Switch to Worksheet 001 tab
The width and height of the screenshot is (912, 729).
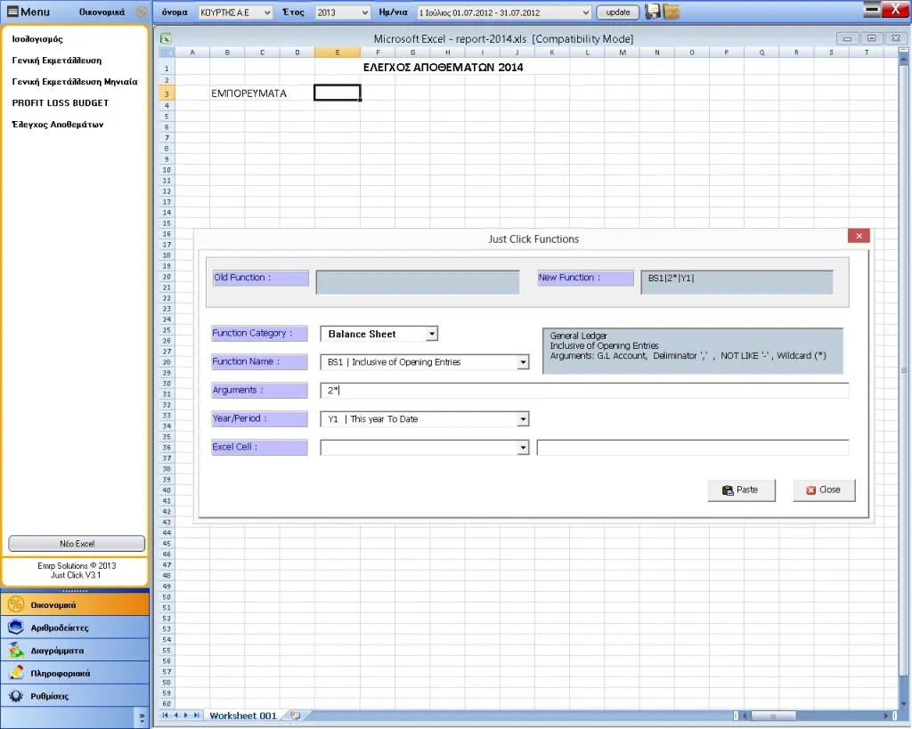(x=242, y=716)
